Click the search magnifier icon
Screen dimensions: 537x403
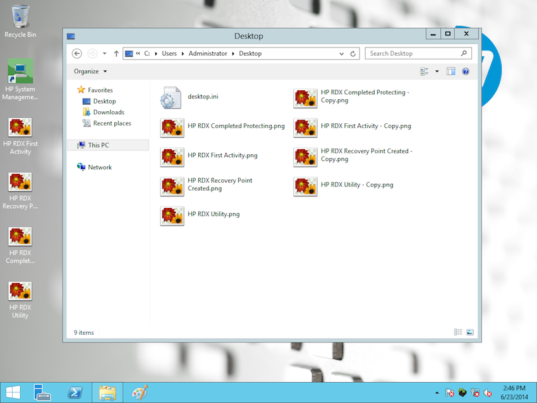(464, 54)
